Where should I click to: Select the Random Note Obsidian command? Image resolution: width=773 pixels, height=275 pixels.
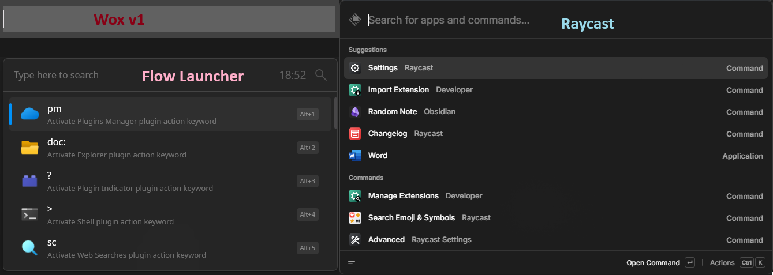tap(556, 112)
